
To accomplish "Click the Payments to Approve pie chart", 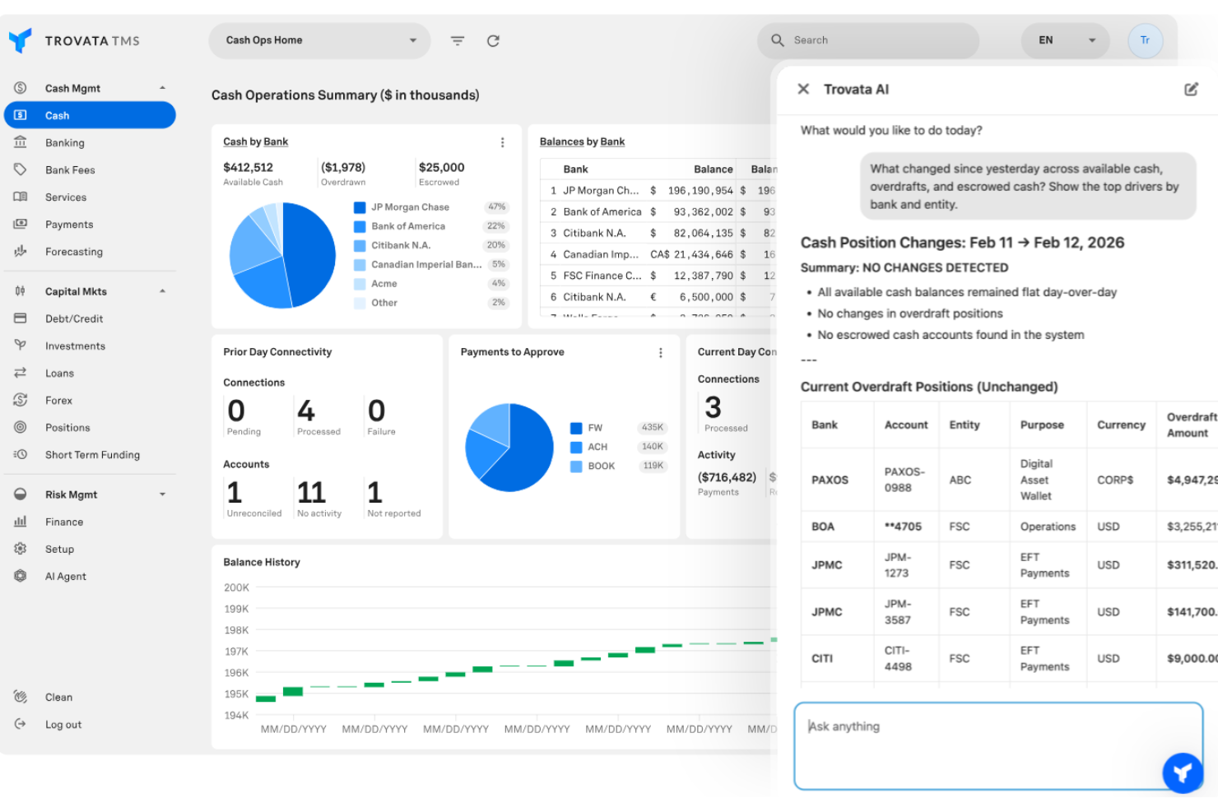I will (x=509, y=448).
